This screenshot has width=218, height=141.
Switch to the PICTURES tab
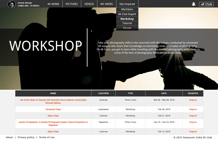71,4
